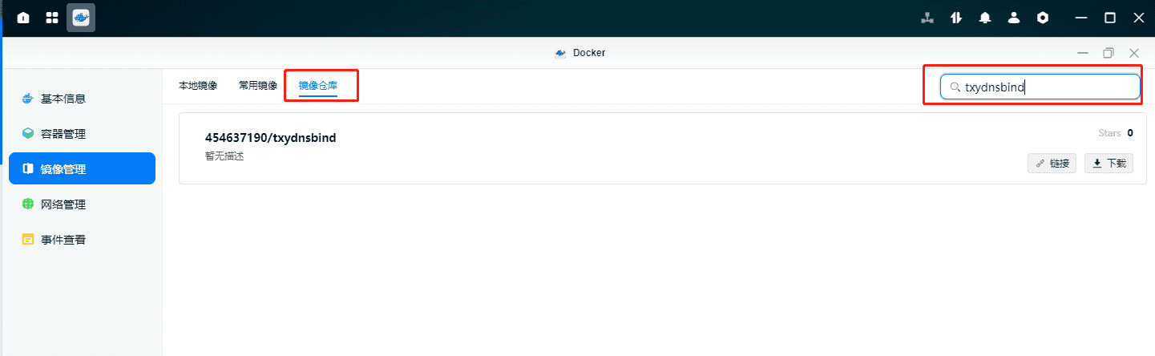Switch to the 本地镜像 tab
This screenshot has width=1155, height=356.
click(x=198, y=85)
